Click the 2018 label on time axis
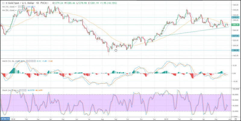241x121 pixels. click(13, 119)
